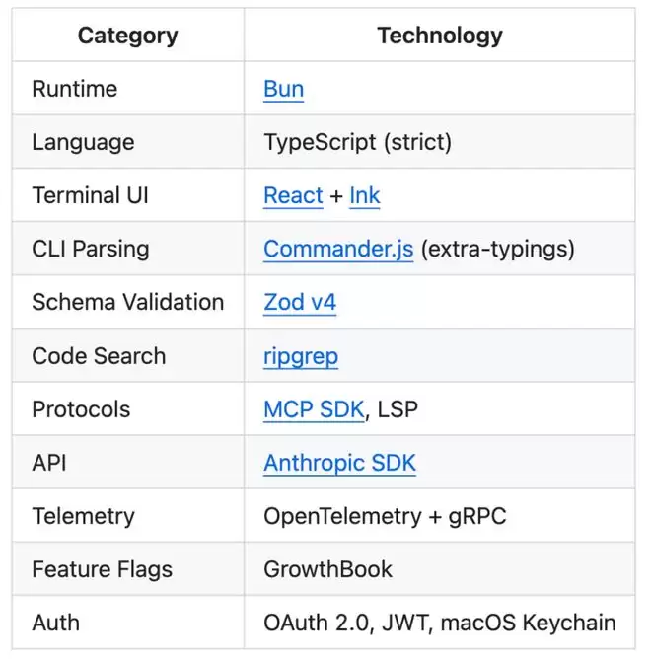Visit the Anthropic SDK link

(339, 463)
